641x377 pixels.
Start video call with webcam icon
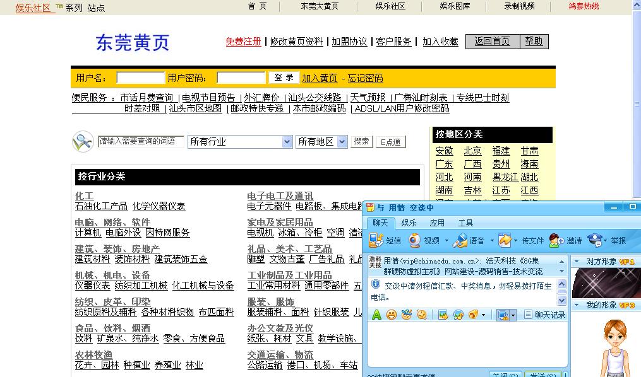click(414, 240)
